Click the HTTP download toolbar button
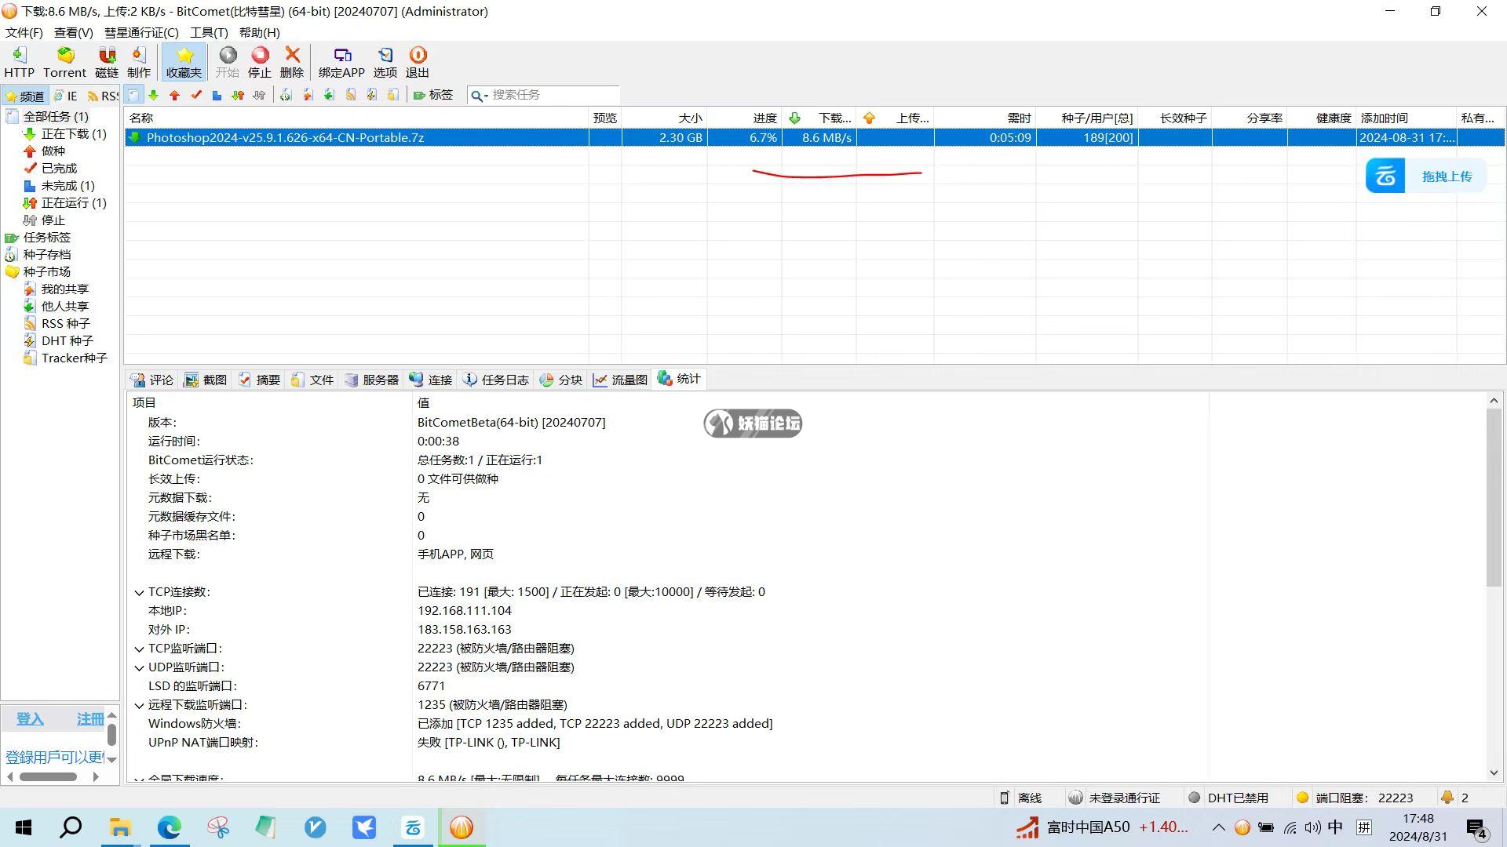This screenshot has height=847, width=1507. pos(19,62)
